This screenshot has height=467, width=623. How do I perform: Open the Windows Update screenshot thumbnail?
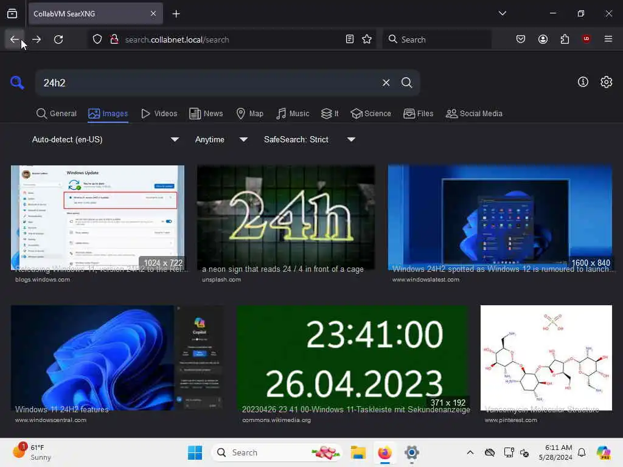[98, 218]
